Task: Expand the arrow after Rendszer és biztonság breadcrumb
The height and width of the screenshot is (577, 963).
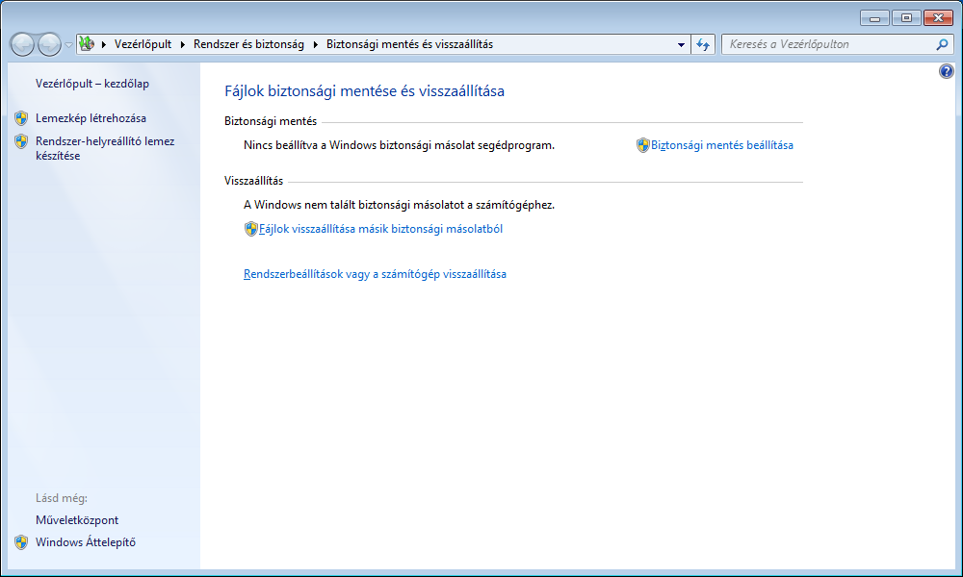Action: click(x=315, y=44)
